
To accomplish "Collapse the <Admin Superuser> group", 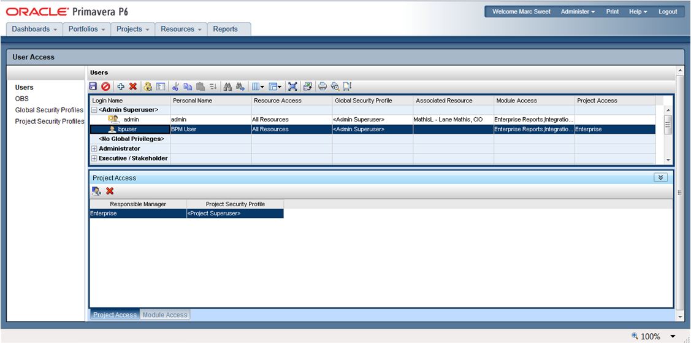I will pyautogui.click(x=94, y=110).
